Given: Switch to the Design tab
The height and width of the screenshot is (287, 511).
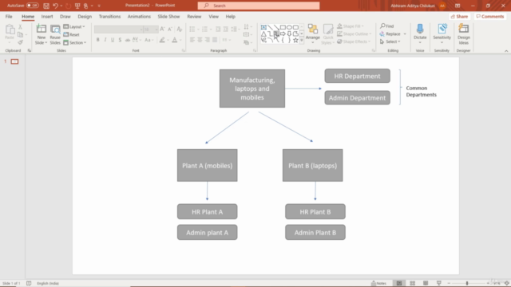Looking at the screenshot, I should click(x=85, y=16).
